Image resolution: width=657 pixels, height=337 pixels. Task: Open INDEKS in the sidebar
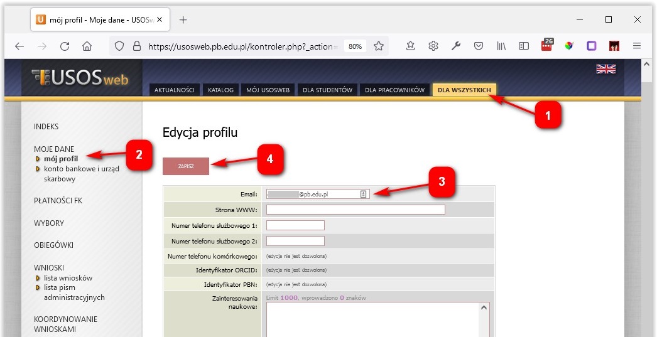46,127
